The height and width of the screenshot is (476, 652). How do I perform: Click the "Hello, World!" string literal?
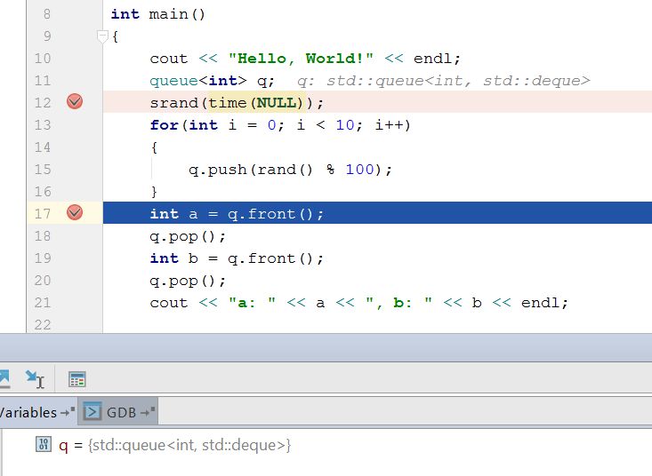[301, 59]
